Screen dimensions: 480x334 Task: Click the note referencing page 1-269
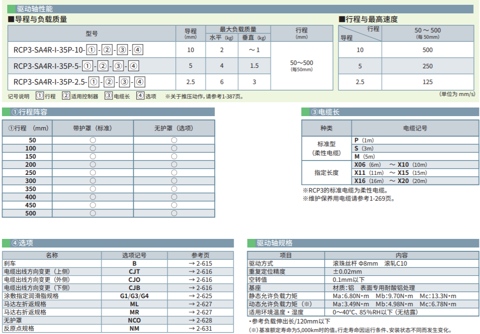pos(349,198)
